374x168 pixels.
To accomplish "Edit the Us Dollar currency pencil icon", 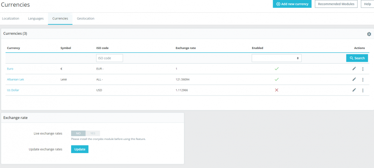I will click(x=354, y=90).
